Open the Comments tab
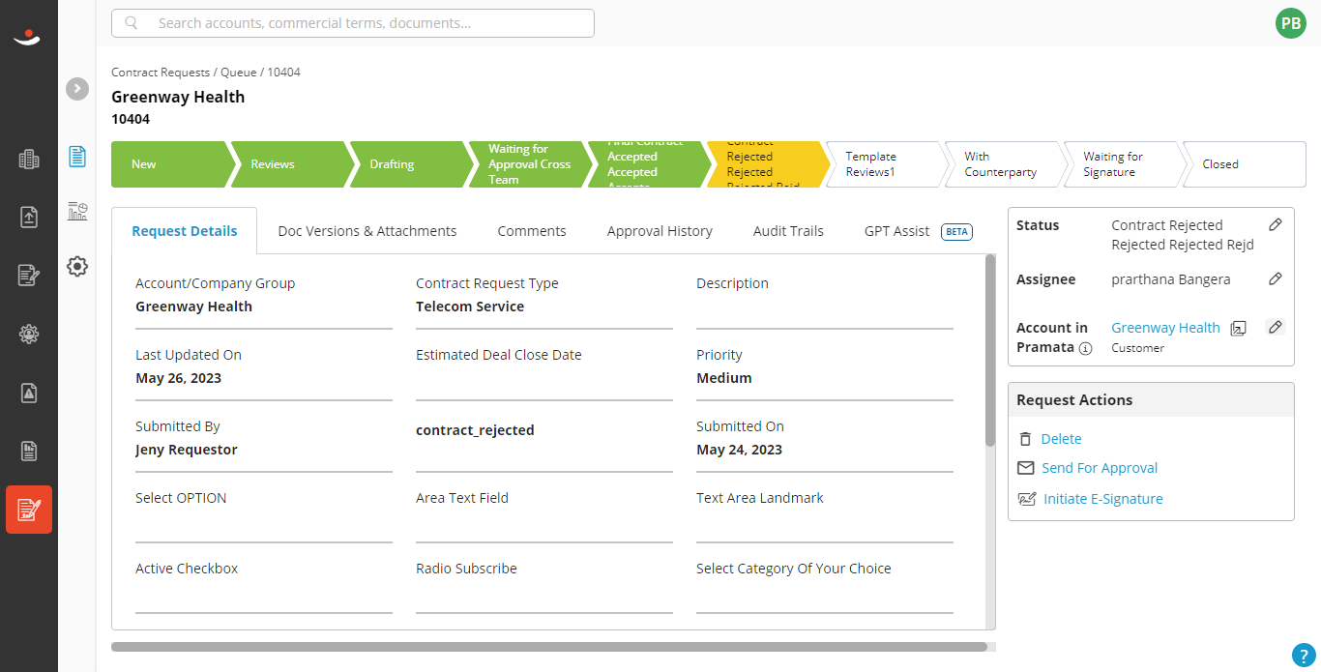 pos(532,231)
